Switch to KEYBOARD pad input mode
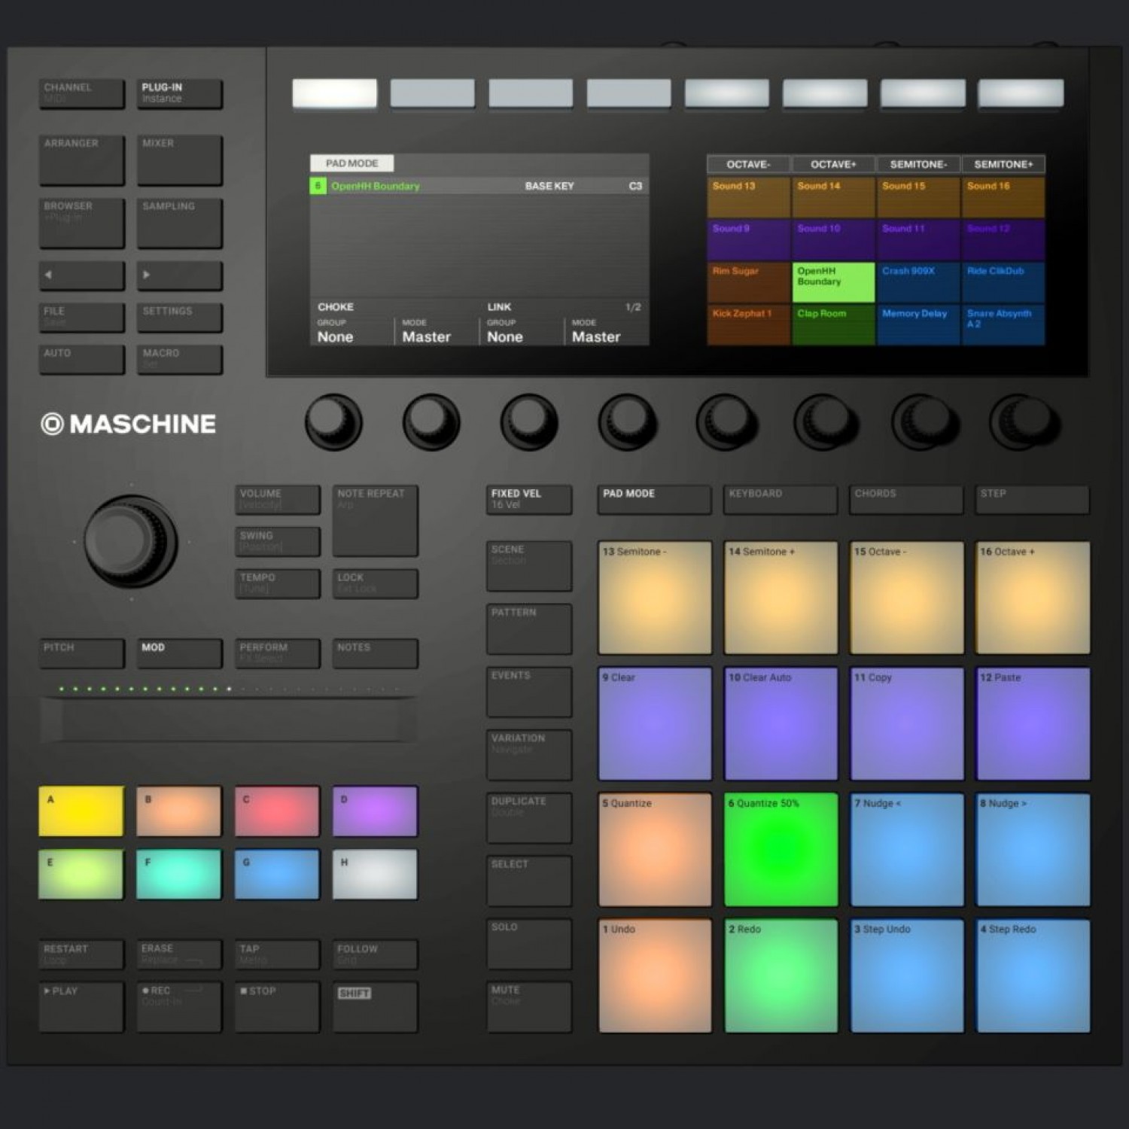This screenshot has width=1129, height=1129. (x=780, y=499)
